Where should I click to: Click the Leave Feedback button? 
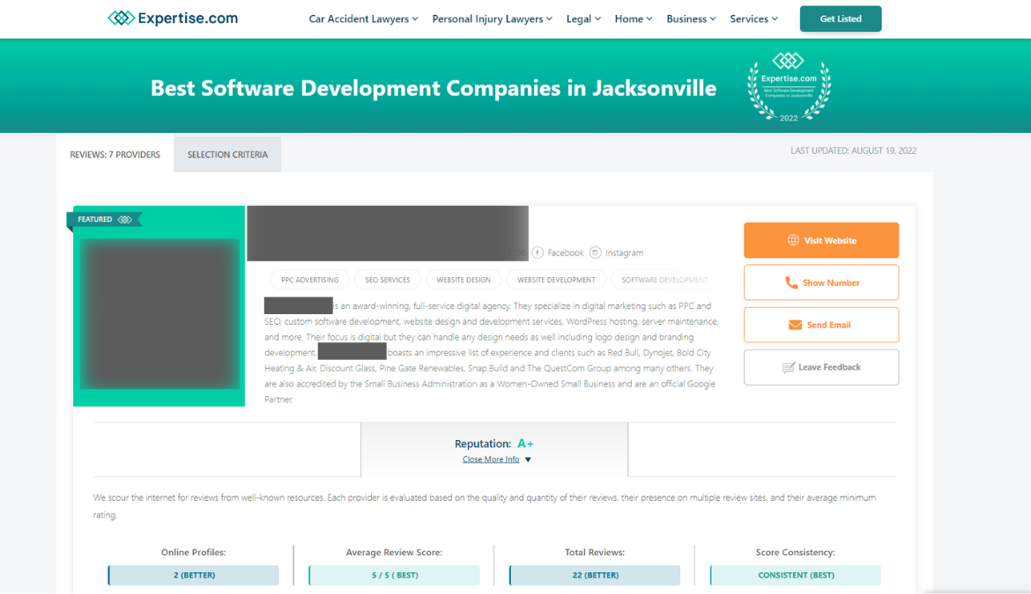pyautogui.click(x=820, y=367)
